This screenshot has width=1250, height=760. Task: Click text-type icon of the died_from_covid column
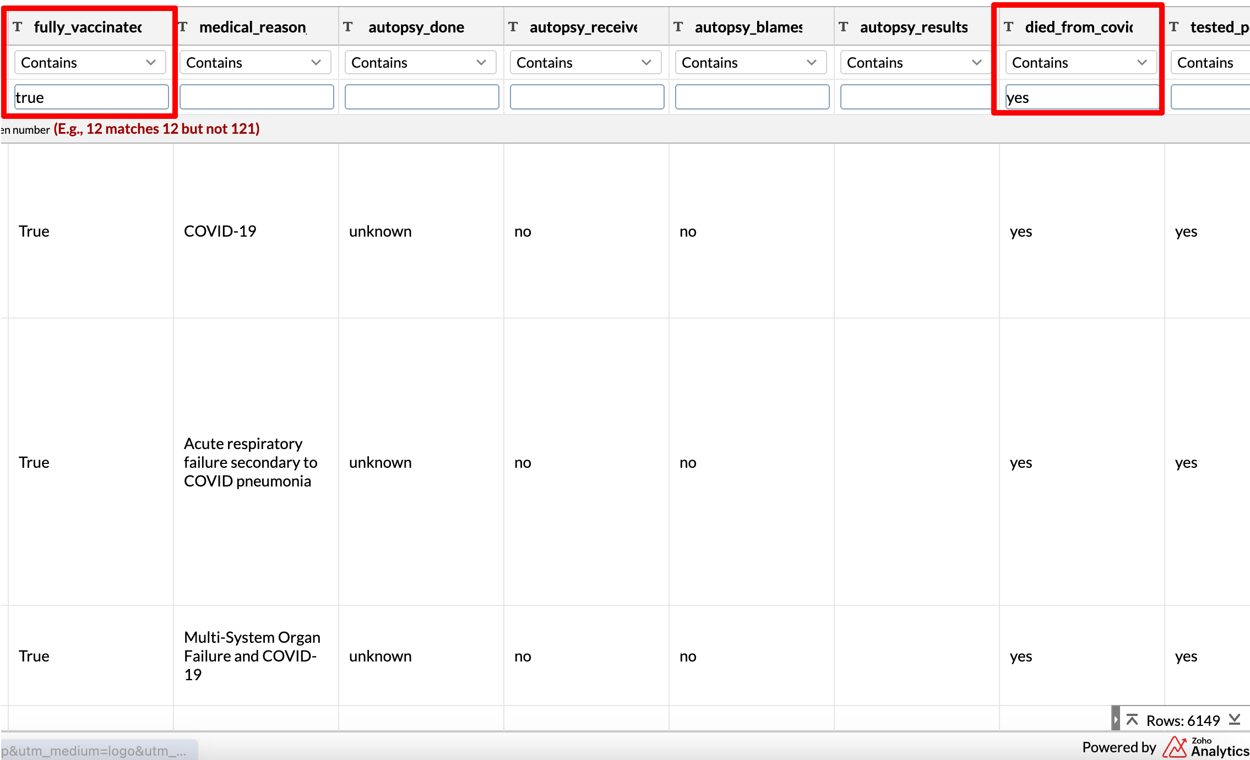(x=1009, y=27)
